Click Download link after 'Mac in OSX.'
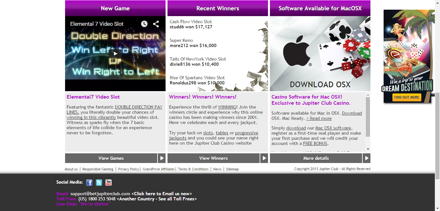Image resolution: width=440 pixels, height=211 pixels. [x=352, y=113]
